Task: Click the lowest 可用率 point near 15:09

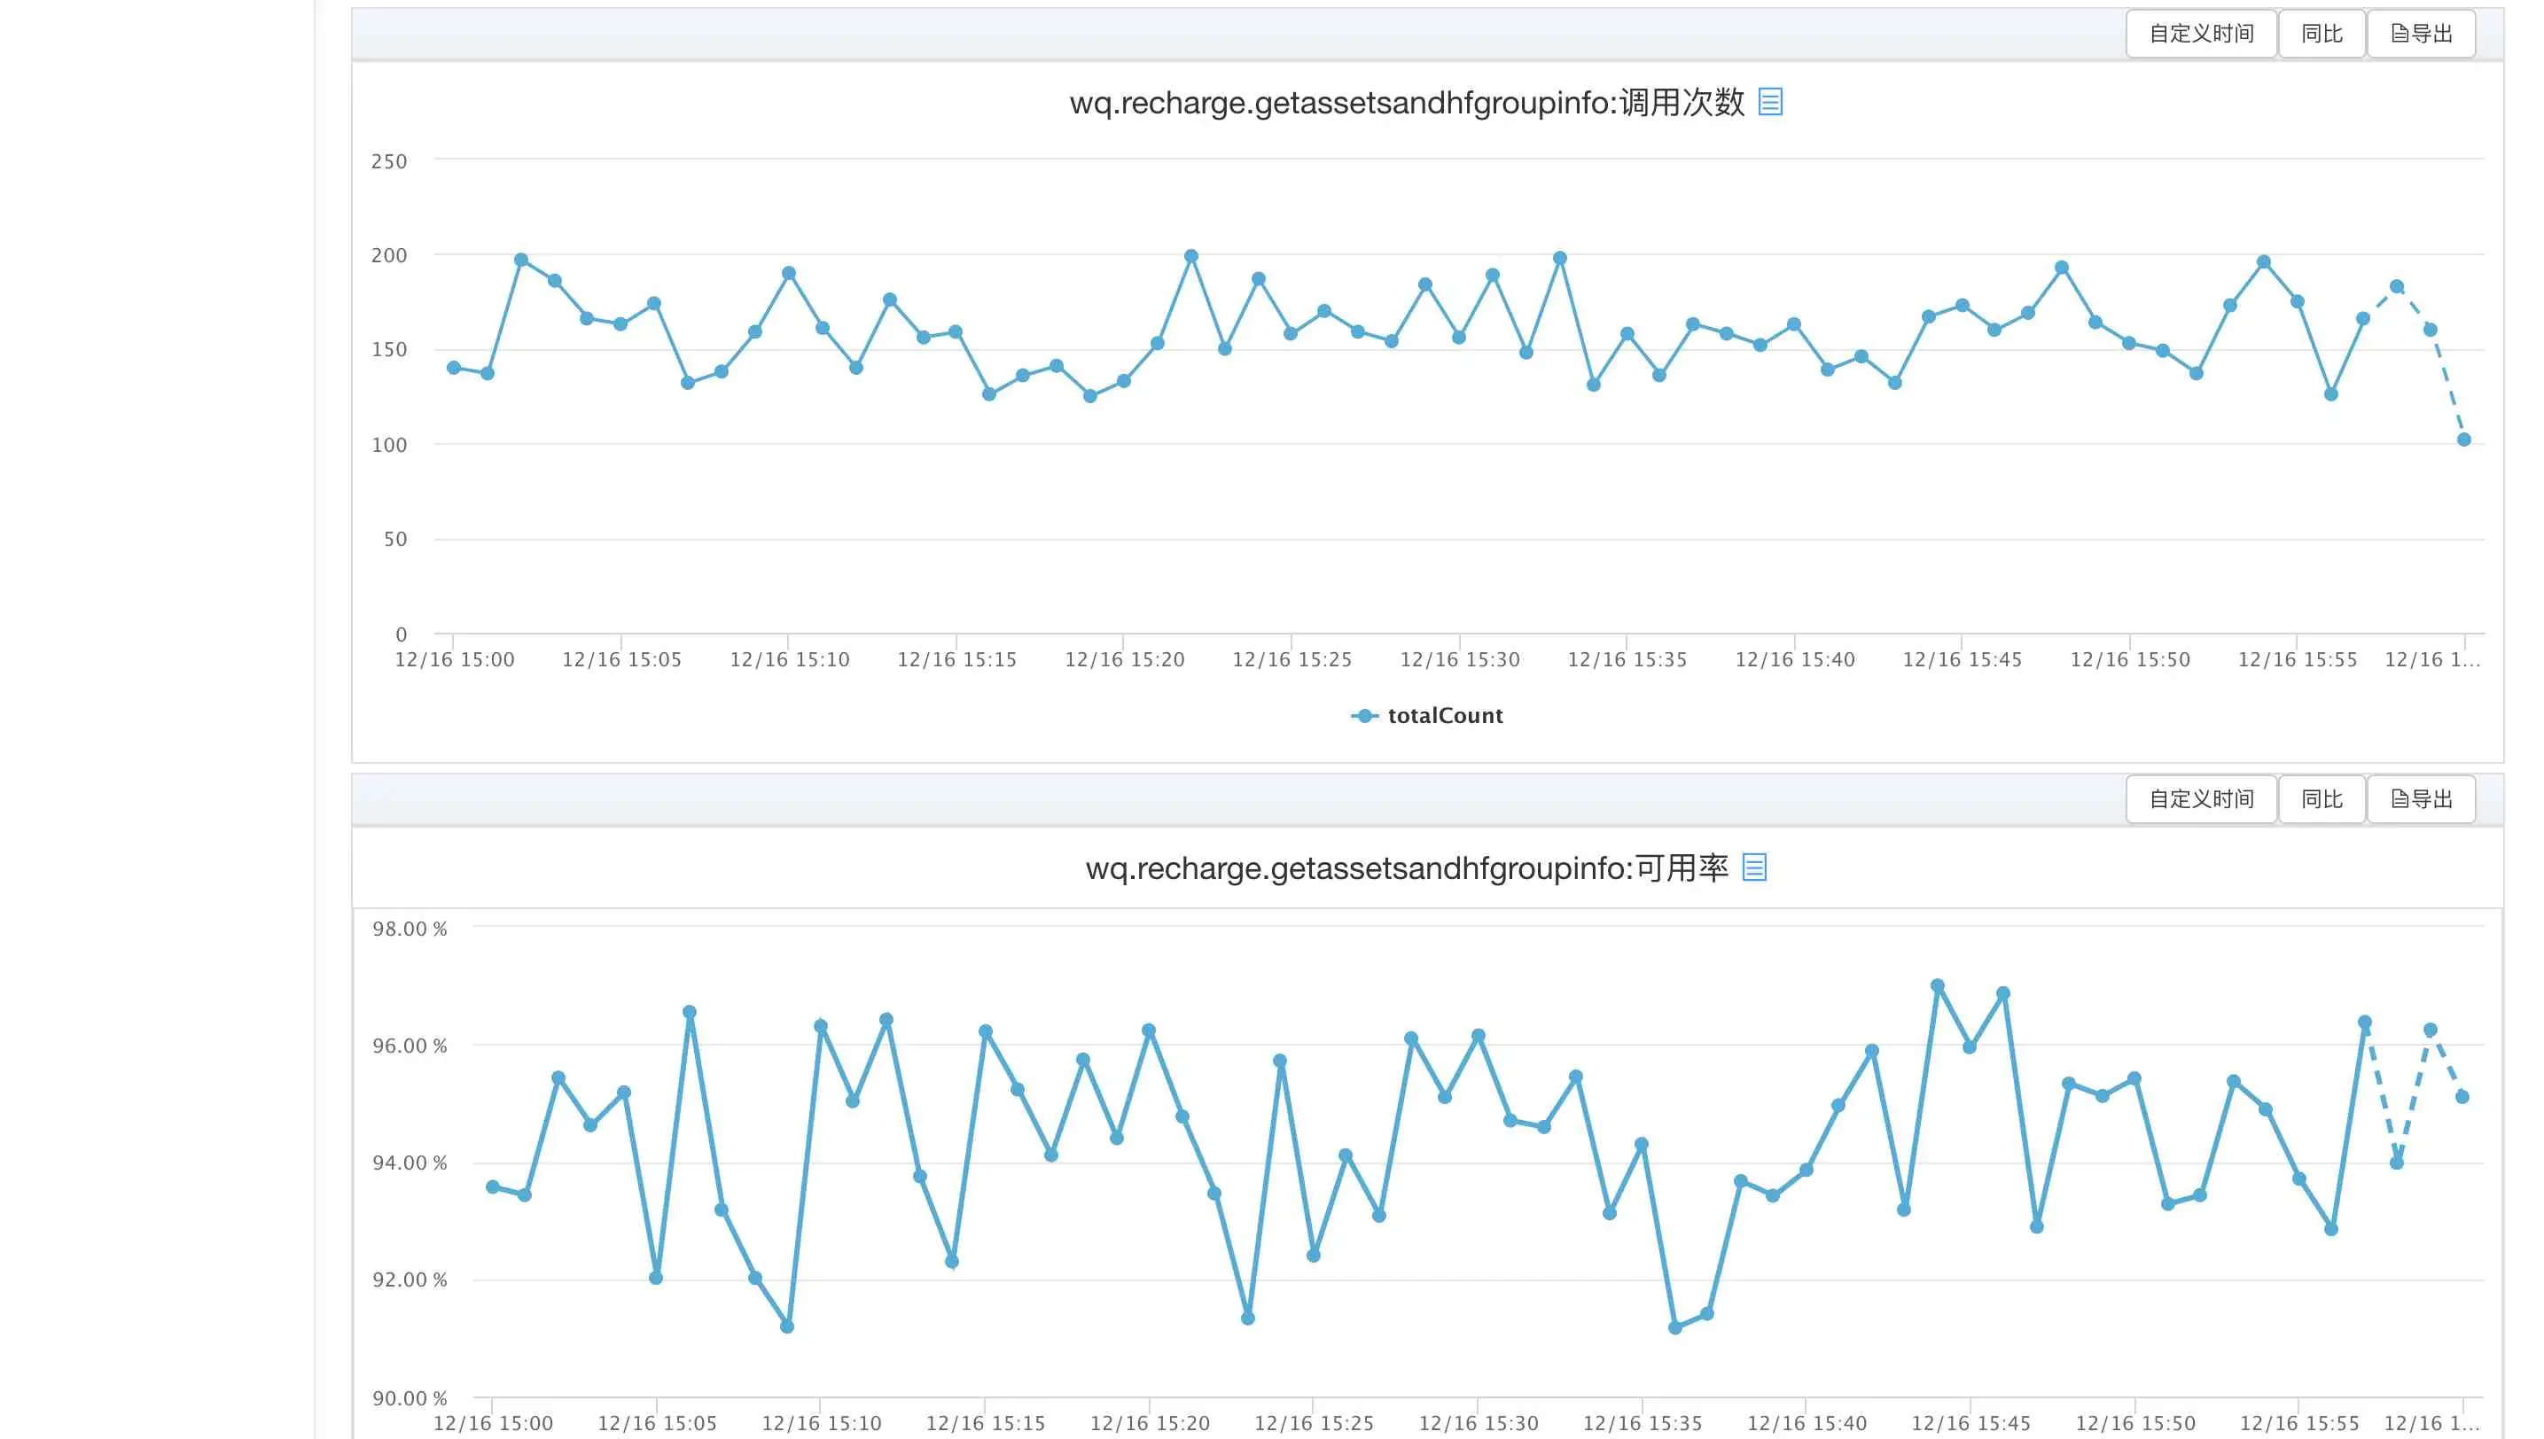Action: (x=787, y=1326)
